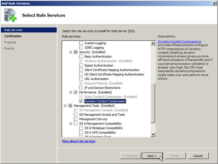Check IIS 6 Management Compatibility box
The image size is (218, 164).
pyautogui.click(x=76, y=123)
